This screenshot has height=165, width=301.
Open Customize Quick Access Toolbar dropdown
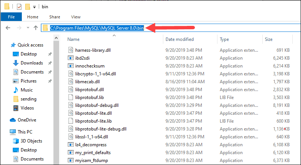pyautogui.click(x=34, y=7)
